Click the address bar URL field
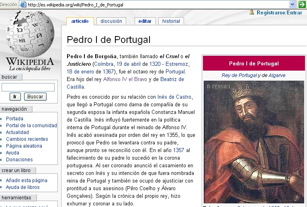Viewport: 307px width, 207px height. coord(157,4)
